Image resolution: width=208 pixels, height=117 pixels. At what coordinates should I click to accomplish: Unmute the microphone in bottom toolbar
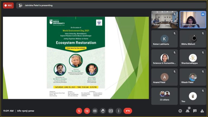pos(79,111)
